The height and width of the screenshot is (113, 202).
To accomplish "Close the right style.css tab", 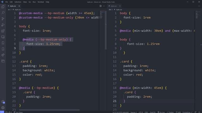I will (x=120, y=6).
